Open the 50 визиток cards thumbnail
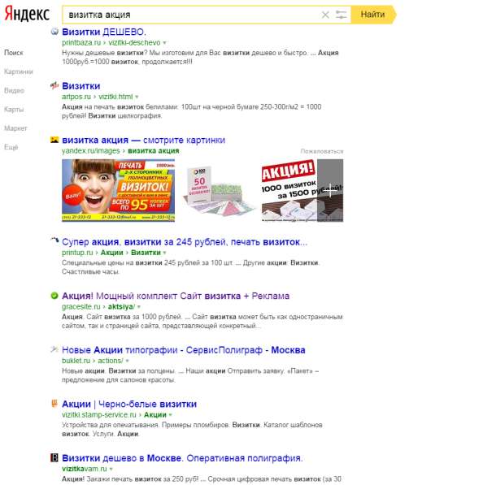The image size is (483, 485). pos(219,190)
